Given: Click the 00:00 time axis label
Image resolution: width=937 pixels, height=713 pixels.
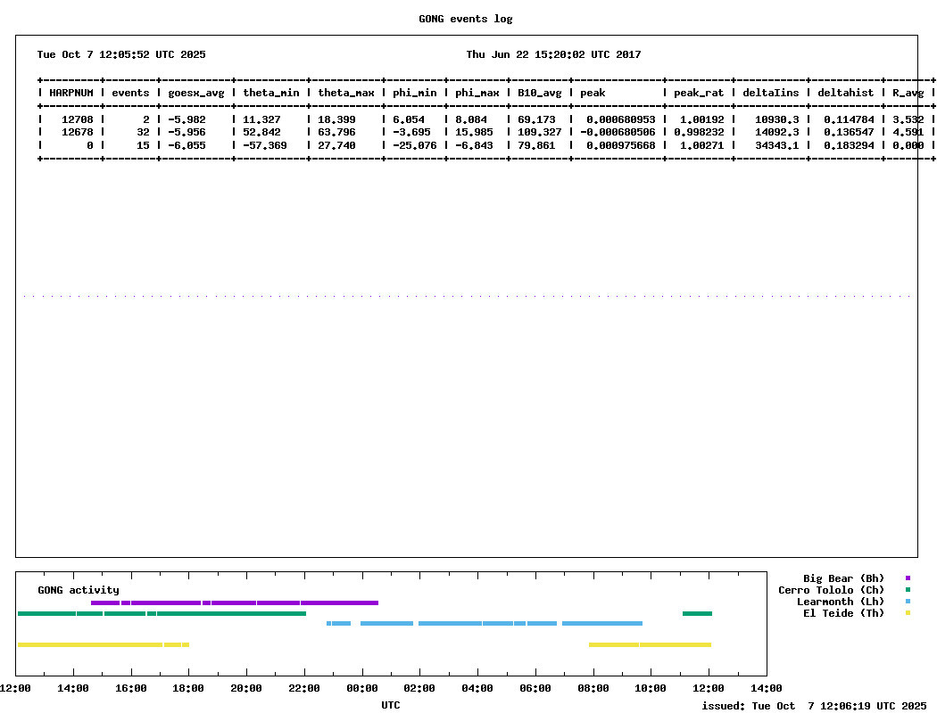Looking at the screenshot, I should (x=362, y=688).
